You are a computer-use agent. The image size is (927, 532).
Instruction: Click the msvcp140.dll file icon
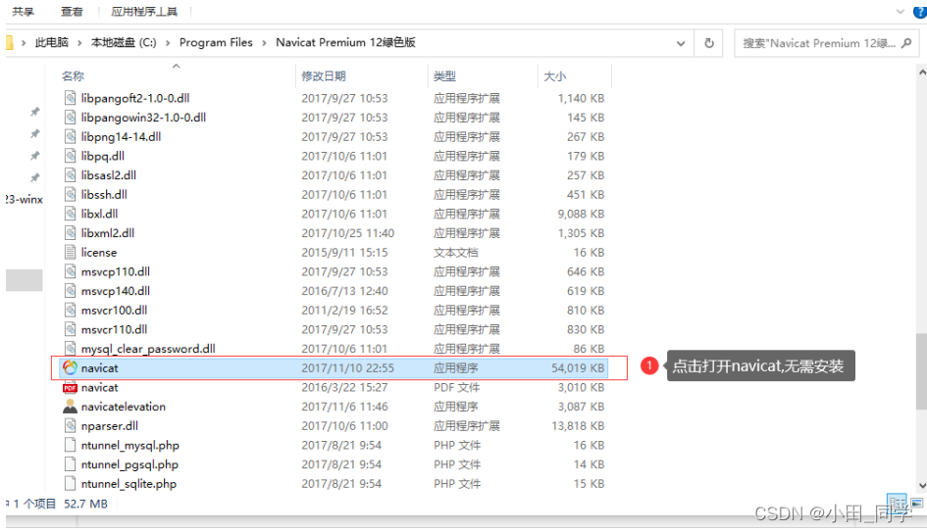pos(71,291)
